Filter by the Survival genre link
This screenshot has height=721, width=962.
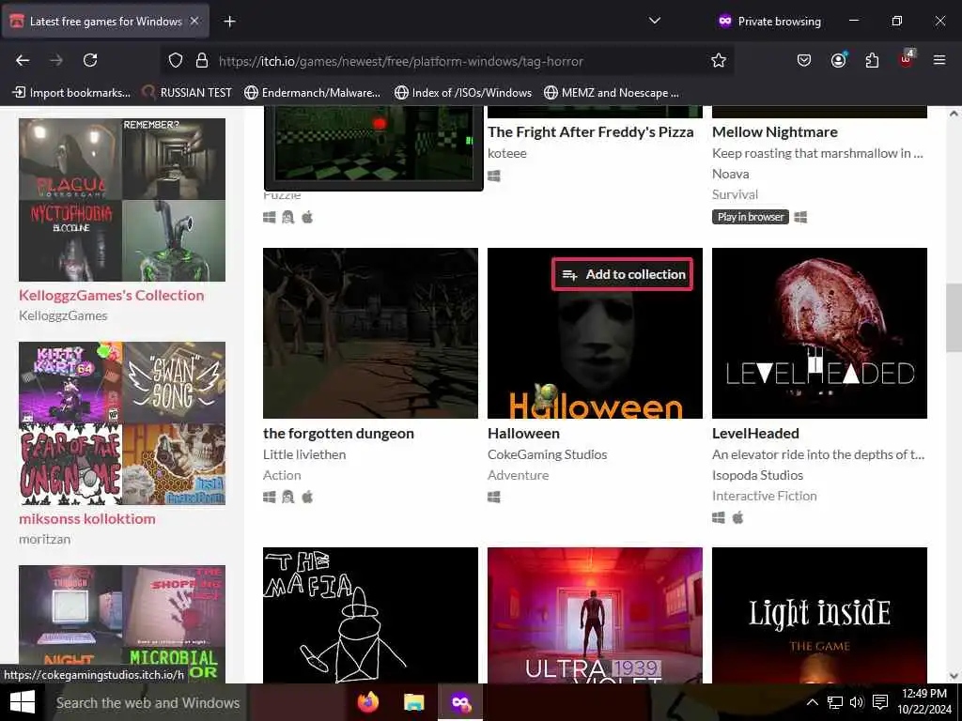coord(735,194)
